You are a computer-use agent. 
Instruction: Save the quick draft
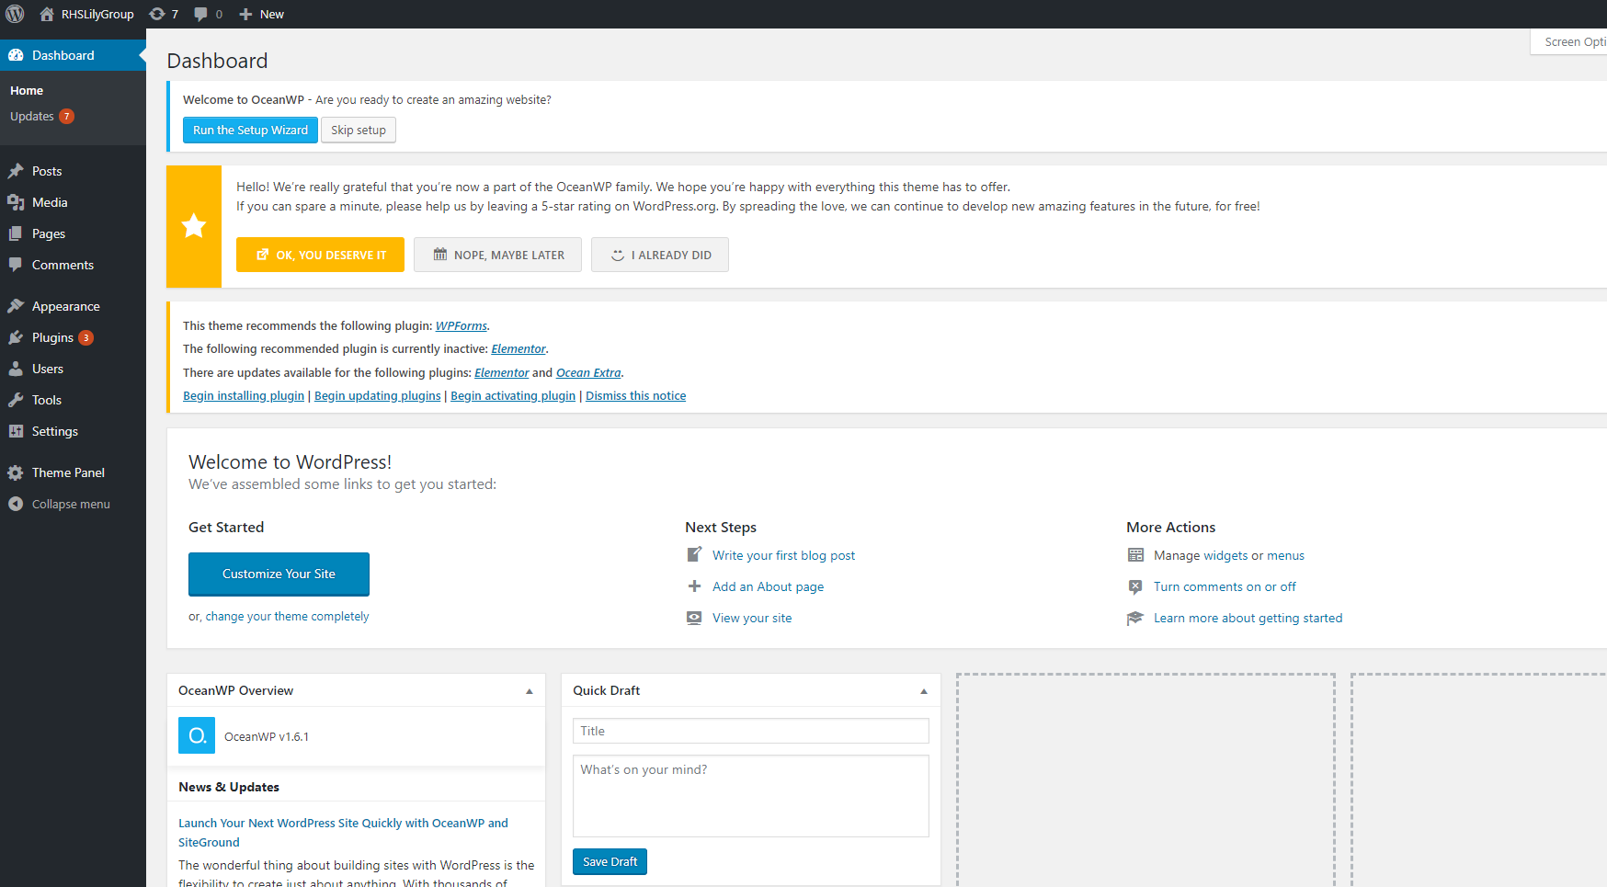(x=610, y=862)
